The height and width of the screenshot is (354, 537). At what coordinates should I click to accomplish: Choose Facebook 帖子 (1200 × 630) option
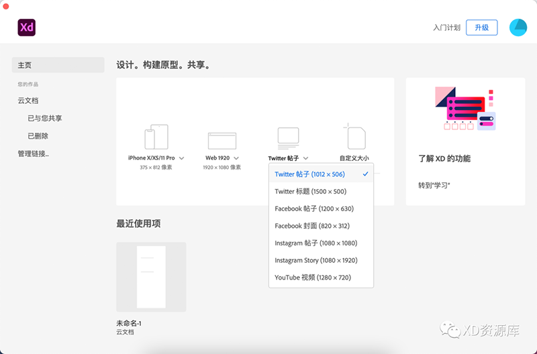click(x=321, y=209)
